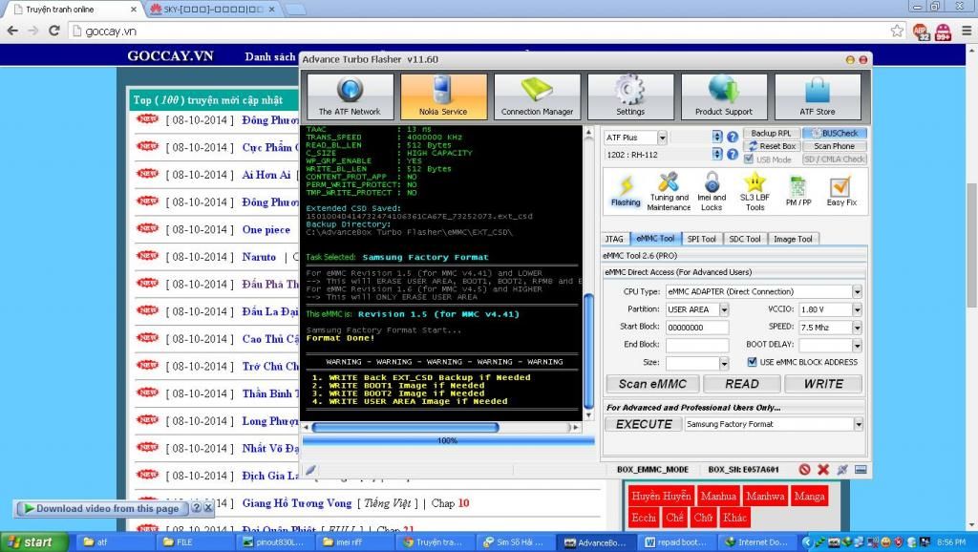Switch to JTAG tab
The width and height of the screenshot is (978, 552).
click(x=614, y=239)
